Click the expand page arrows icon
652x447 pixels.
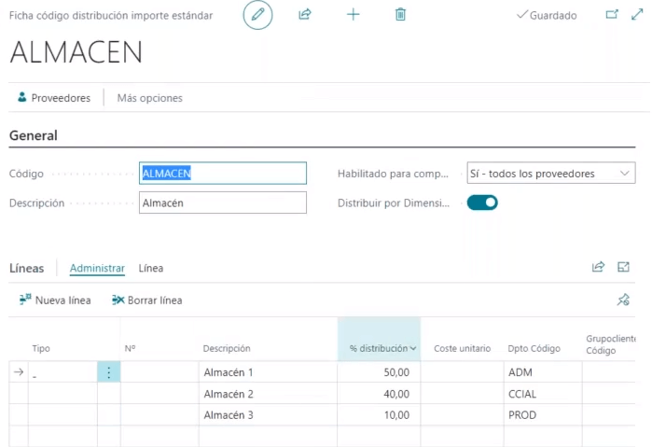[x=637, y=15]
